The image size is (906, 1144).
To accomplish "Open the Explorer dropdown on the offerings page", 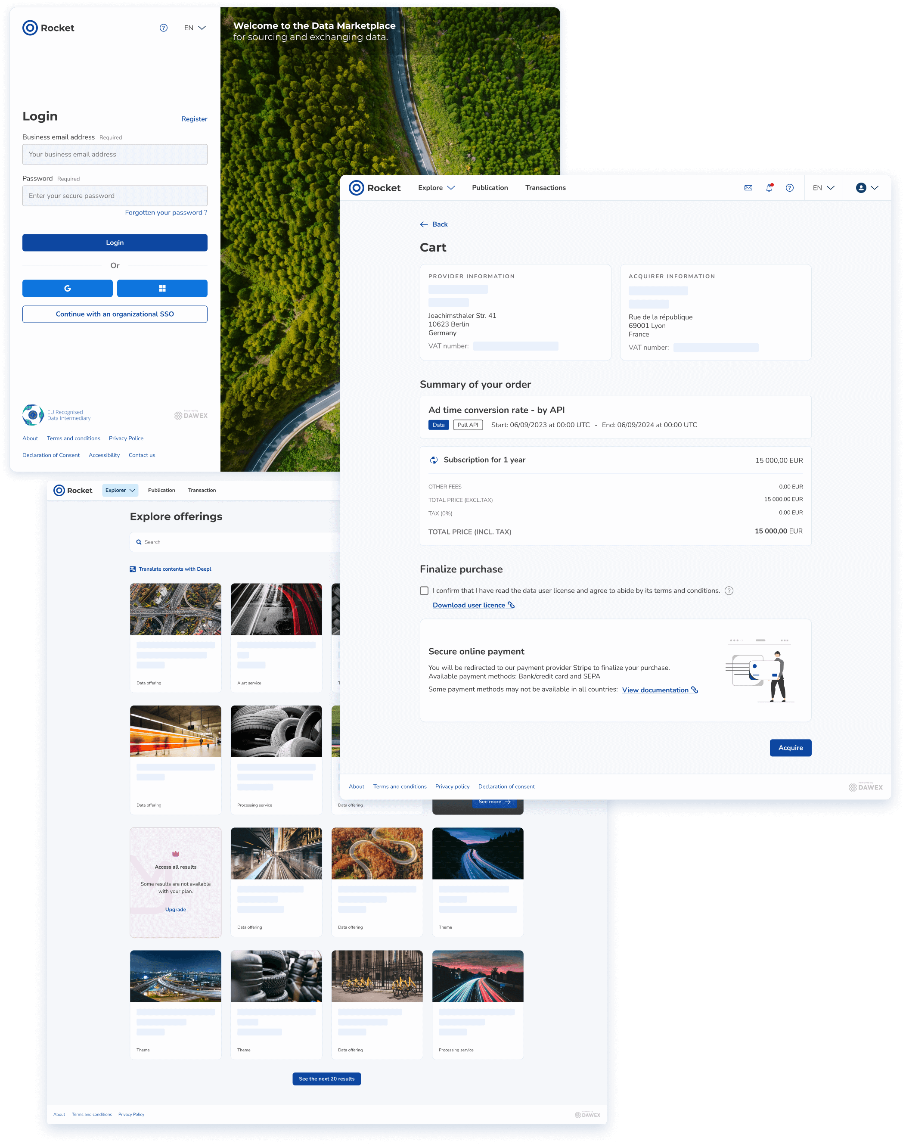I will click(x=120, y=490).
